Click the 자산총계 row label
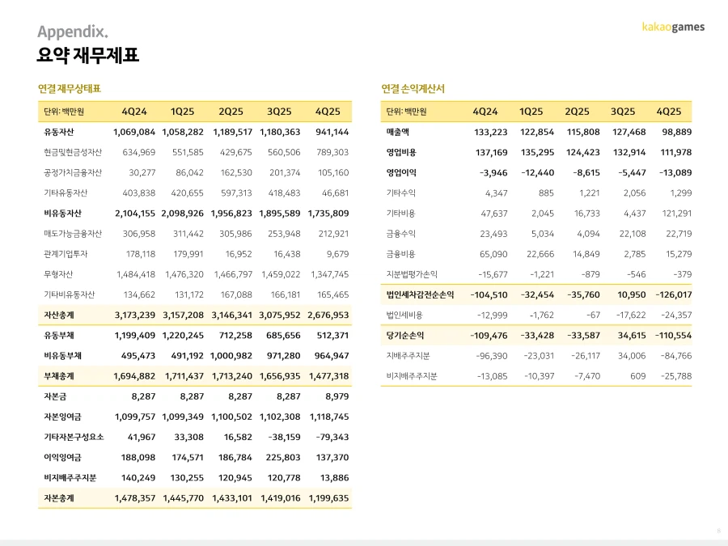Viewport: 728px width, 546px height. (59, 315)
